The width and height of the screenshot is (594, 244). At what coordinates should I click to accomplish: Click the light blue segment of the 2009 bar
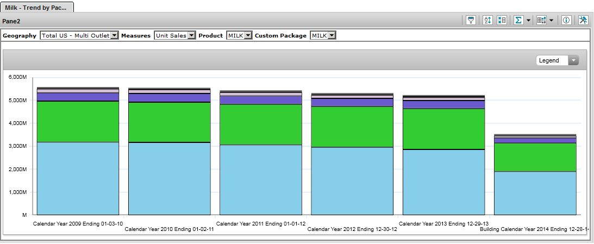[78, 178]
